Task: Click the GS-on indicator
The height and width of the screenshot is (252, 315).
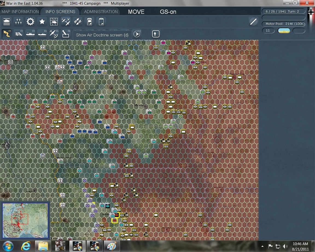Action: tap(168, 12)
